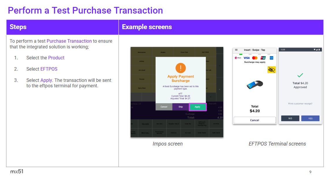Tap the Mastercard logo on the terminal
This screenshot has height=183, width=327.
255,58
